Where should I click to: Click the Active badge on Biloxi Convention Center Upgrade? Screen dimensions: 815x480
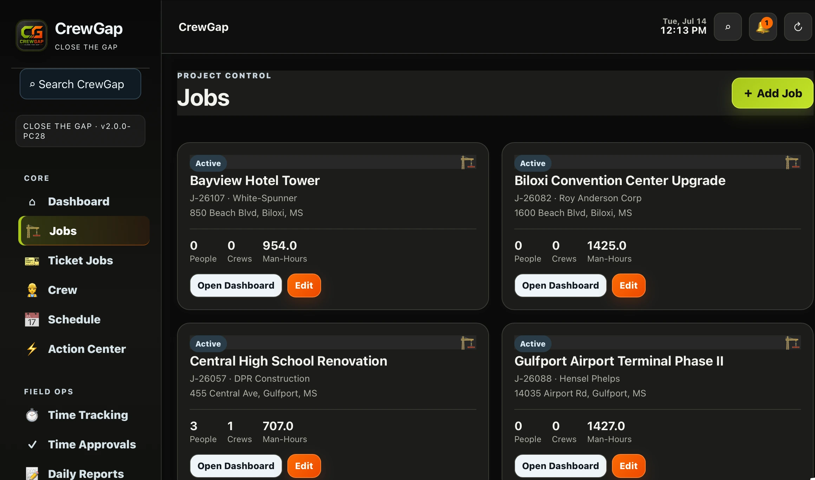(x=533, y=163)
